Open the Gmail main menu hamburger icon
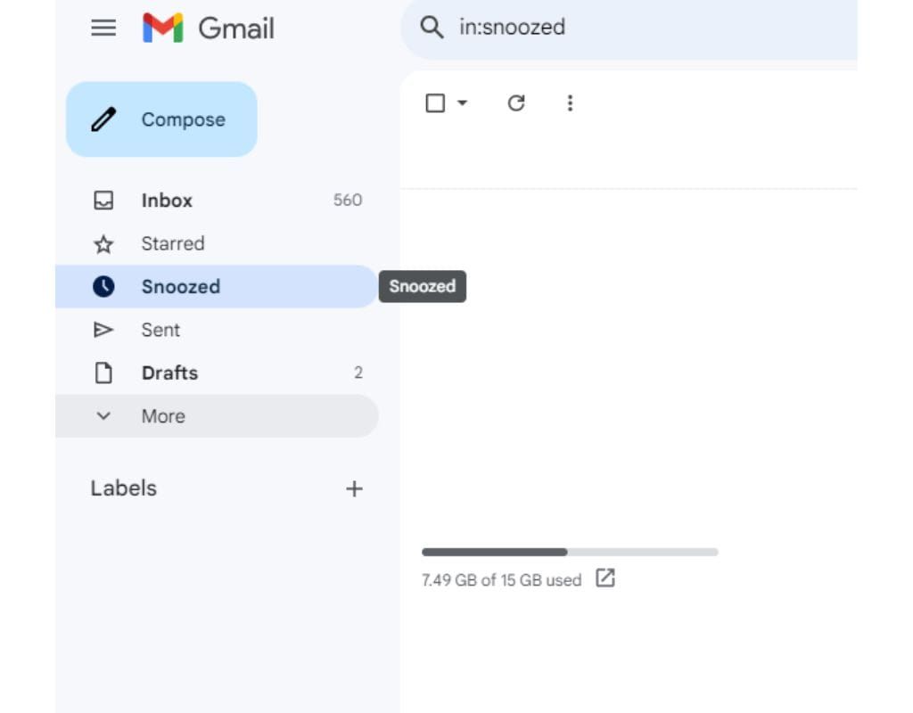913x713 pixels. point(103,28)
